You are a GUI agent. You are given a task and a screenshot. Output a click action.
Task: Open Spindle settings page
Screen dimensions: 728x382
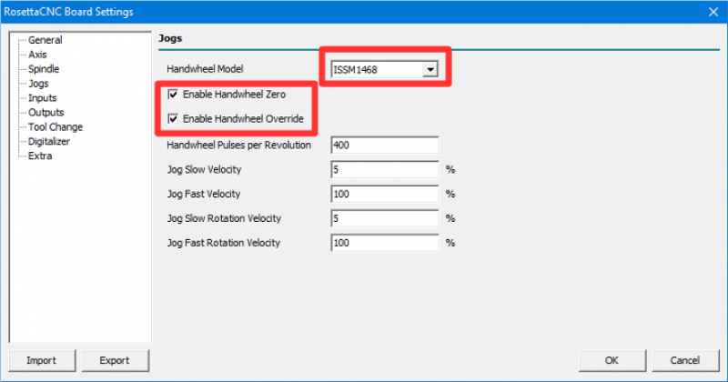[x=45, y=69]
